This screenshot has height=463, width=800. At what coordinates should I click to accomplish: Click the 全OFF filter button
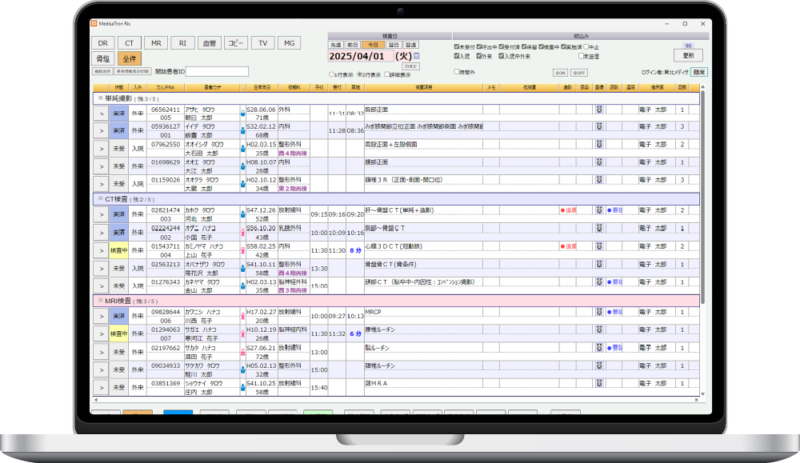pos(578,73)
